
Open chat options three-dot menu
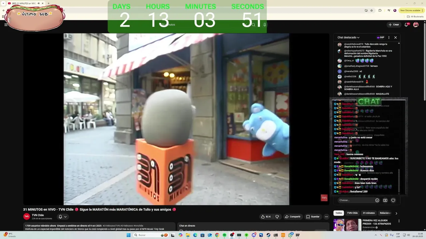(x=389, y=38)
